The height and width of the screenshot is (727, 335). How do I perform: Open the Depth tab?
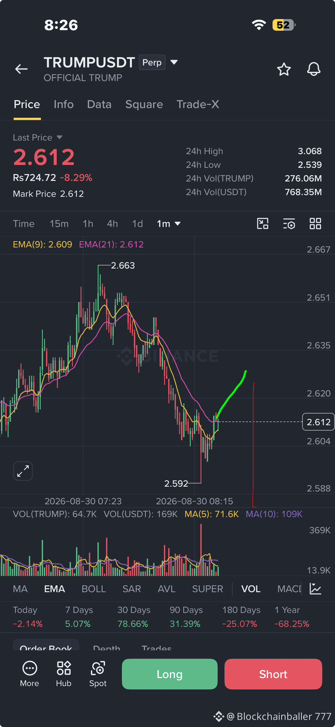(x=106, y=648)
